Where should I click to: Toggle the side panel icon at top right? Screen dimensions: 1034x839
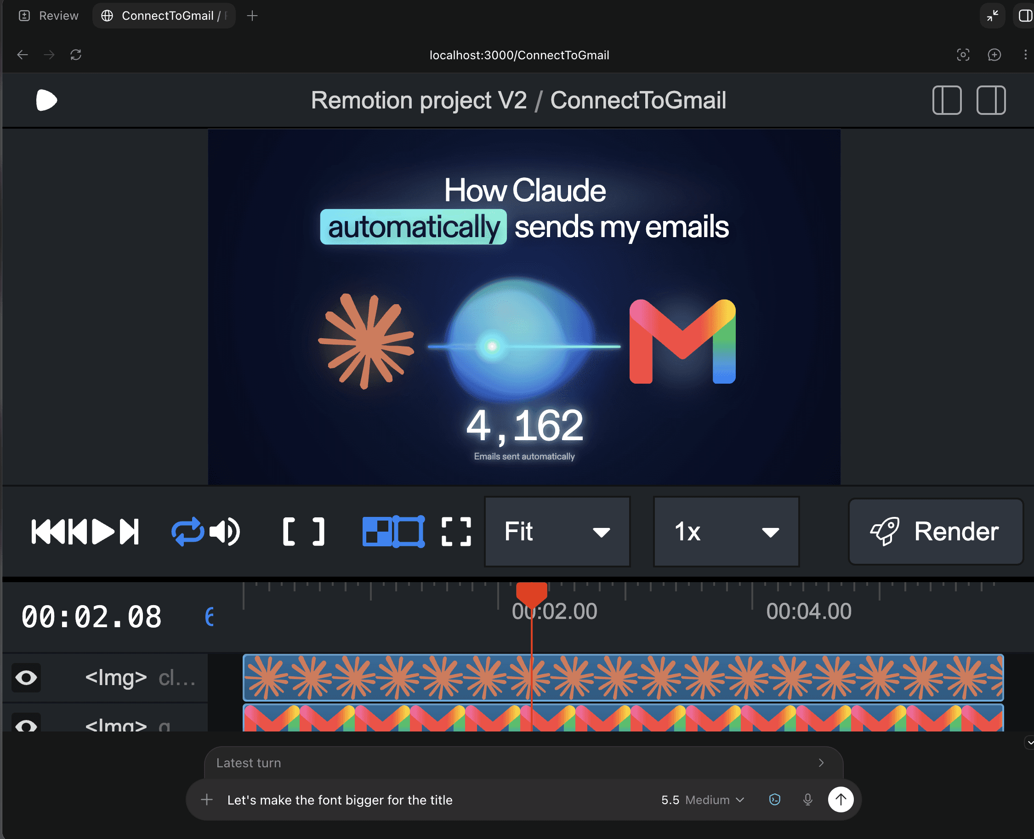1025,16
